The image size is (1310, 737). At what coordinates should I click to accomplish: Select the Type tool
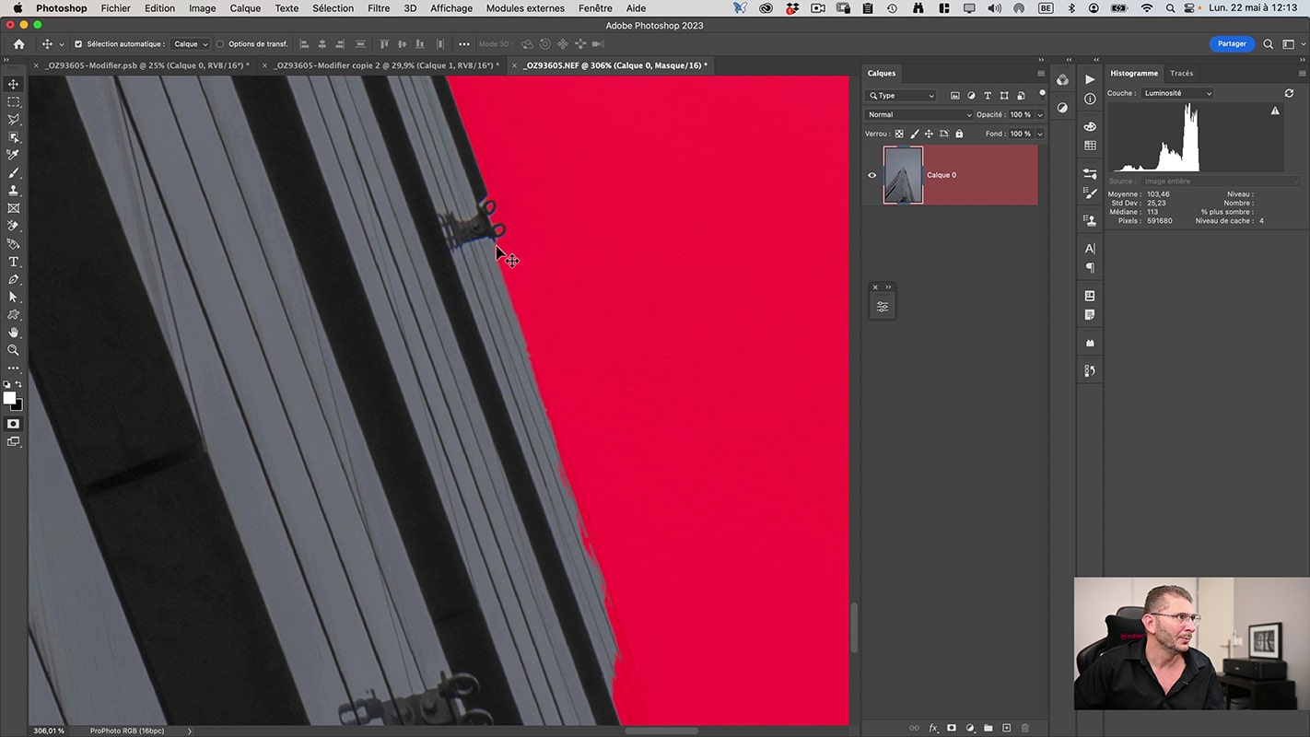pyautogui.click(x=13, y=262)
